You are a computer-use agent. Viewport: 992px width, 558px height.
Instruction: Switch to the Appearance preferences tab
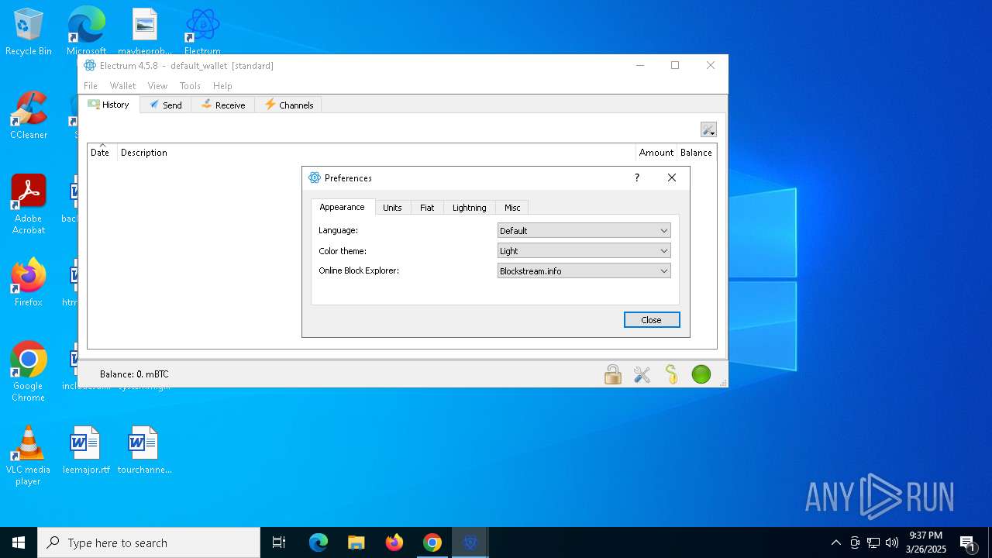343,207
